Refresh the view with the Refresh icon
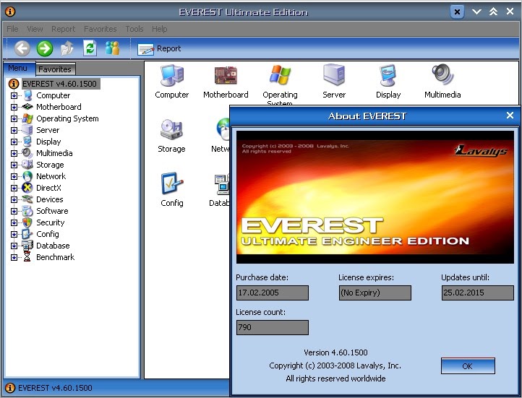This screenshot has width=522, height=398. [x=90, y=48]
